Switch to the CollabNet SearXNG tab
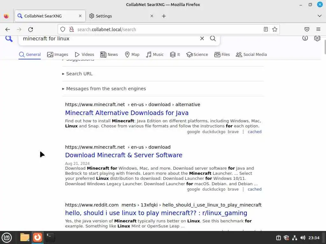 [50, 16]
